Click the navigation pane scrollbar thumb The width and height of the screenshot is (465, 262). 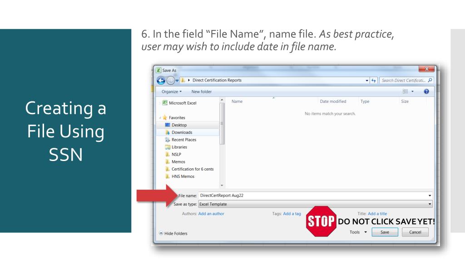click(x=222, y=124)
